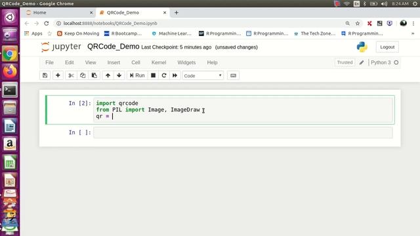Restart kernel and rerun all with fast-forward icon
The image size is (420, 236).
(175, 75)
